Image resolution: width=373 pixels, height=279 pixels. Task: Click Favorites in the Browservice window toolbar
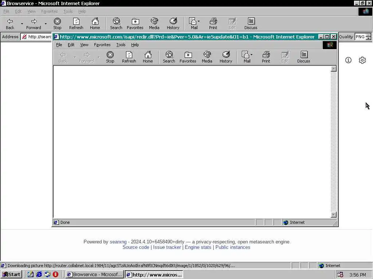[135, 24]
